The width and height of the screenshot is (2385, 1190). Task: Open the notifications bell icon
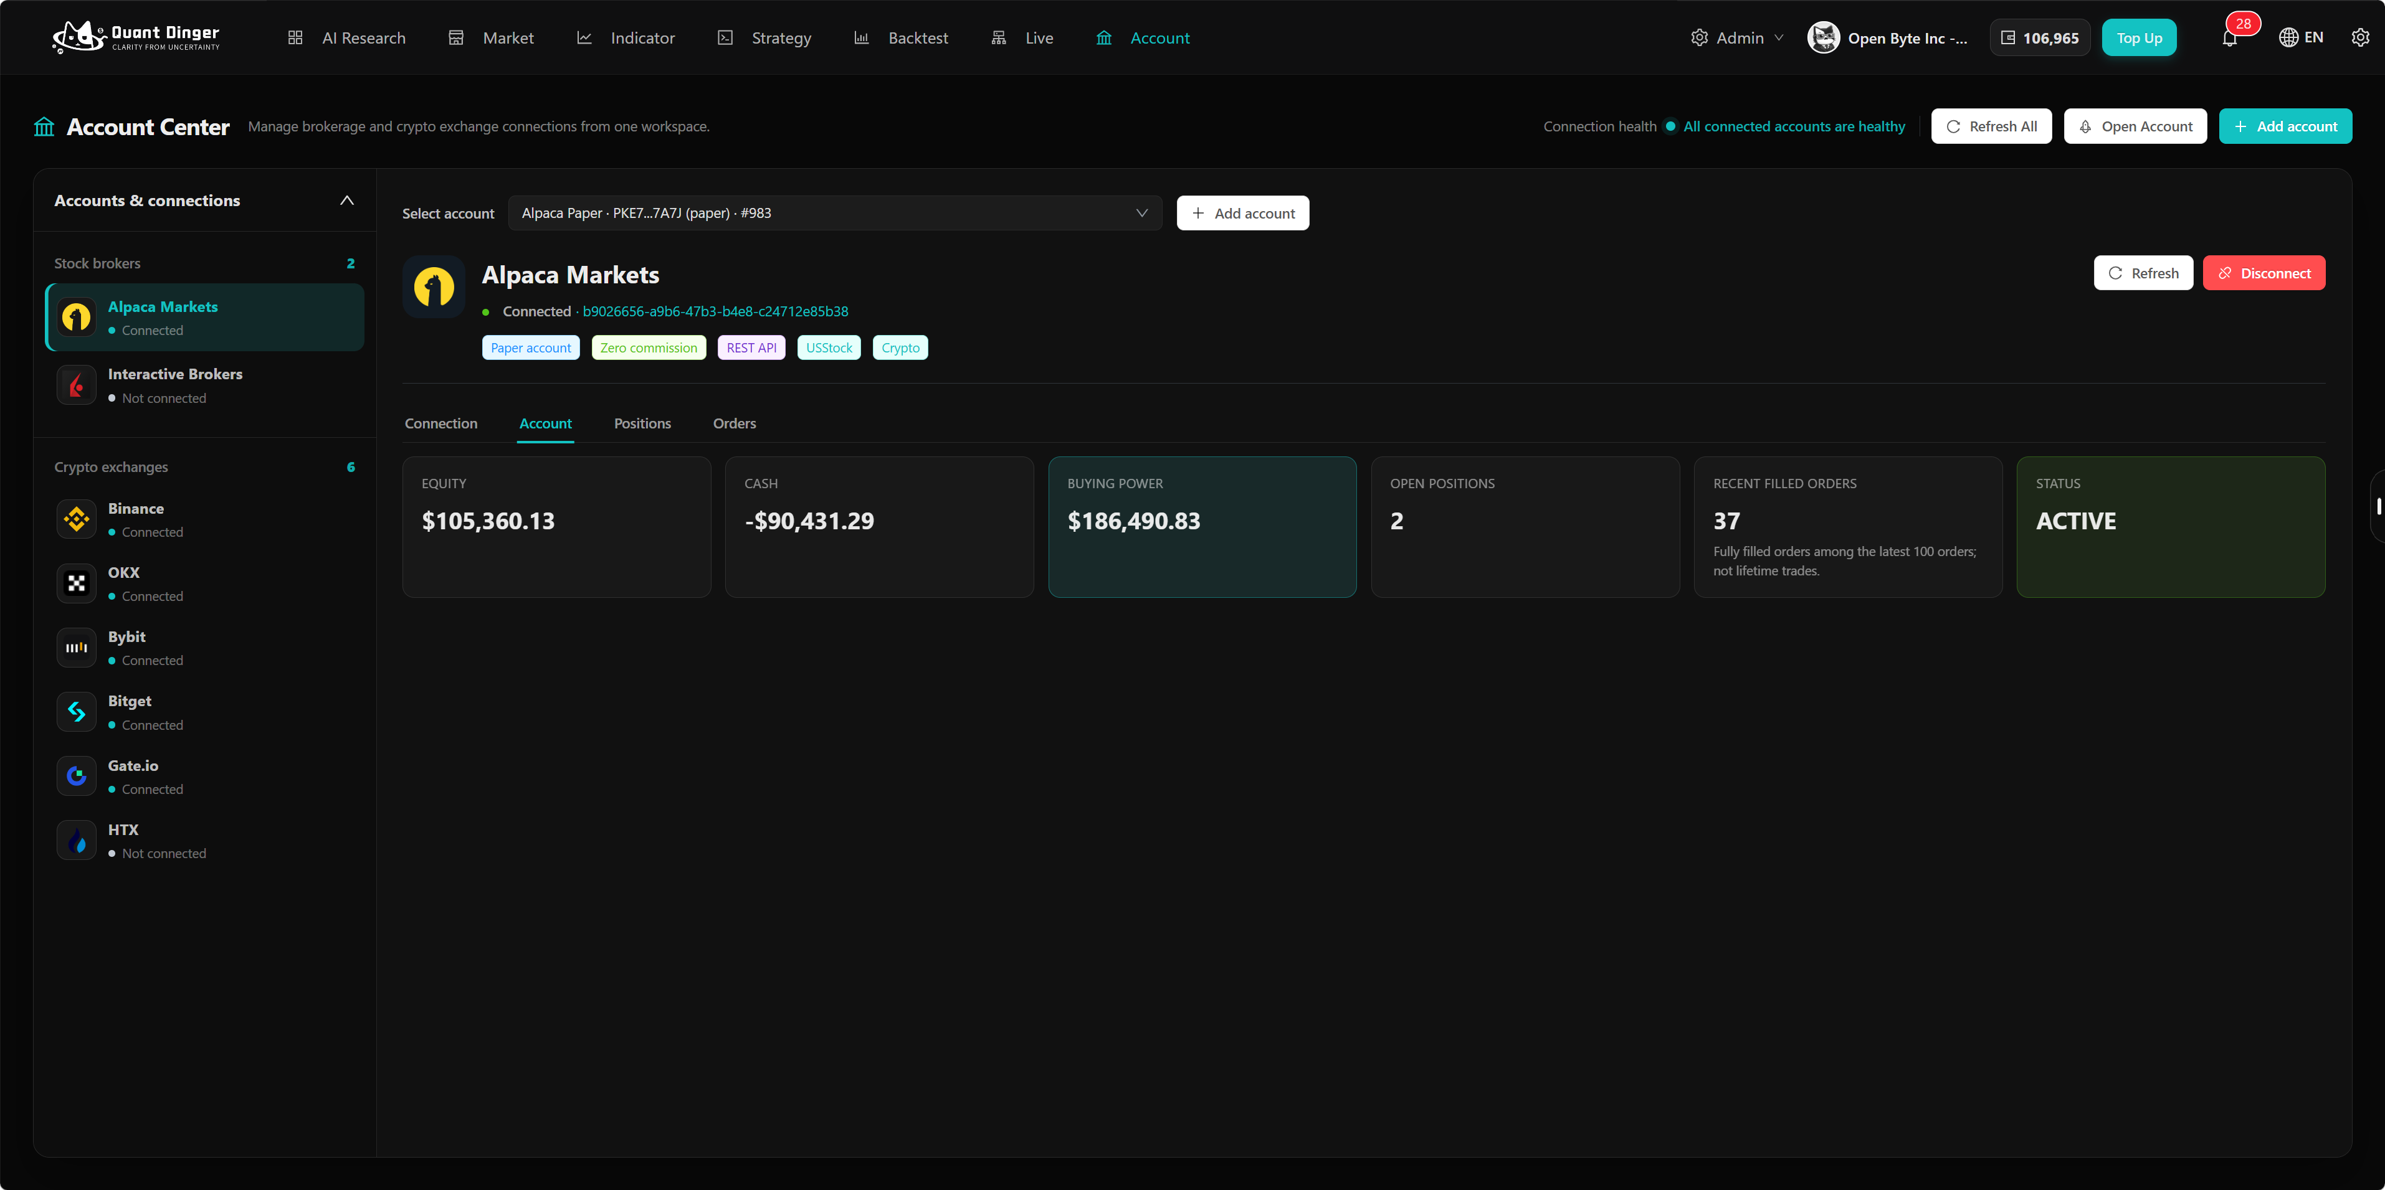point(2229,38)
